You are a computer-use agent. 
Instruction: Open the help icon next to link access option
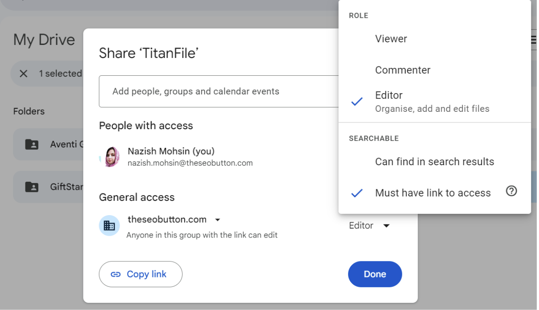tap(512, 191)
